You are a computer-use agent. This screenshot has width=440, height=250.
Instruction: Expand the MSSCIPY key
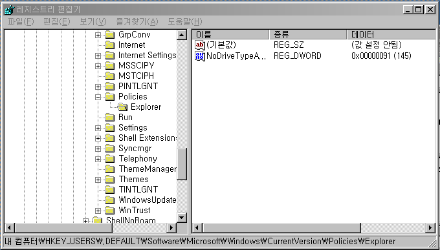click(98, 66)
